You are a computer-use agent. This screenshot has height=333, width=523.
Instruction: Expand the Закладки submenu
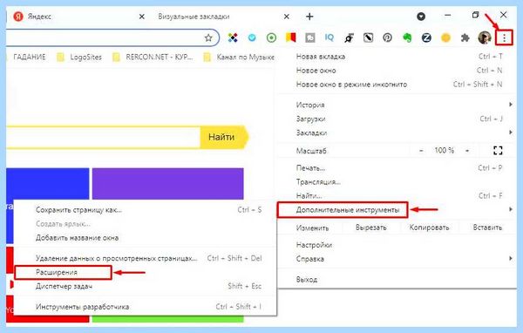click(397, 133)
